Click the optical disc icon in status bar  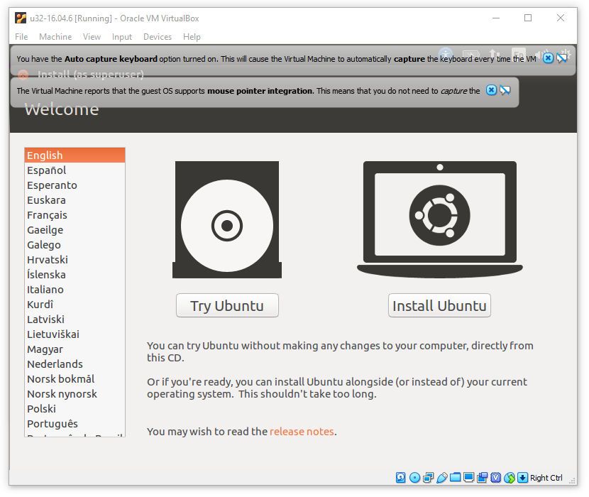coord(414,478)
